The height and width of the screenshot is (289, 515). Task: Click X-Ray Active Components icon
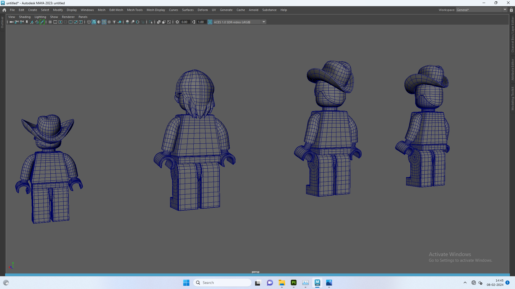[x=164, y=22]
